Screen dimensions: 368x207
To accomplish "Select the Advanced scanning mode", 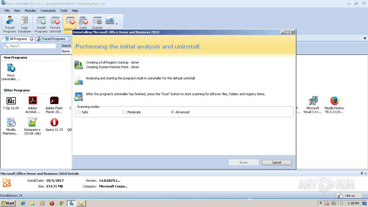I will coord(180,112).
